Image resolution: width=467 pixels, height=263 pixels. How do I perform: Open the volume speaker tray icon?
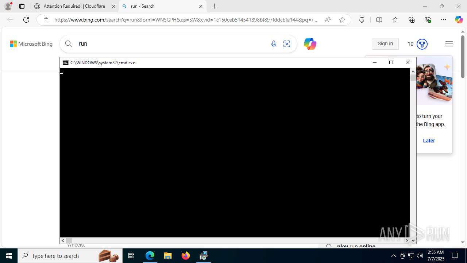tap(420, 256)
